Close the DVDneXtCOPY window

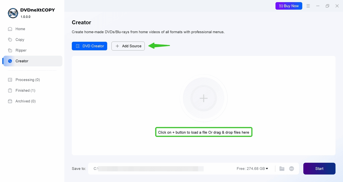337,6
